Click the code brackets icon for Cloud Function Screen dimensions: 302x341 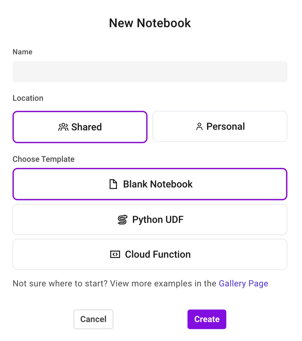(115, 254)
